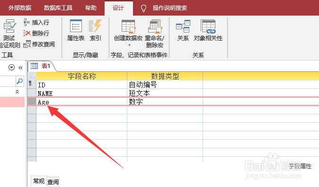The width and height of the screenshot is (319, 187).
Task: Select the 表1 document tab
Action: pos(42,66)
